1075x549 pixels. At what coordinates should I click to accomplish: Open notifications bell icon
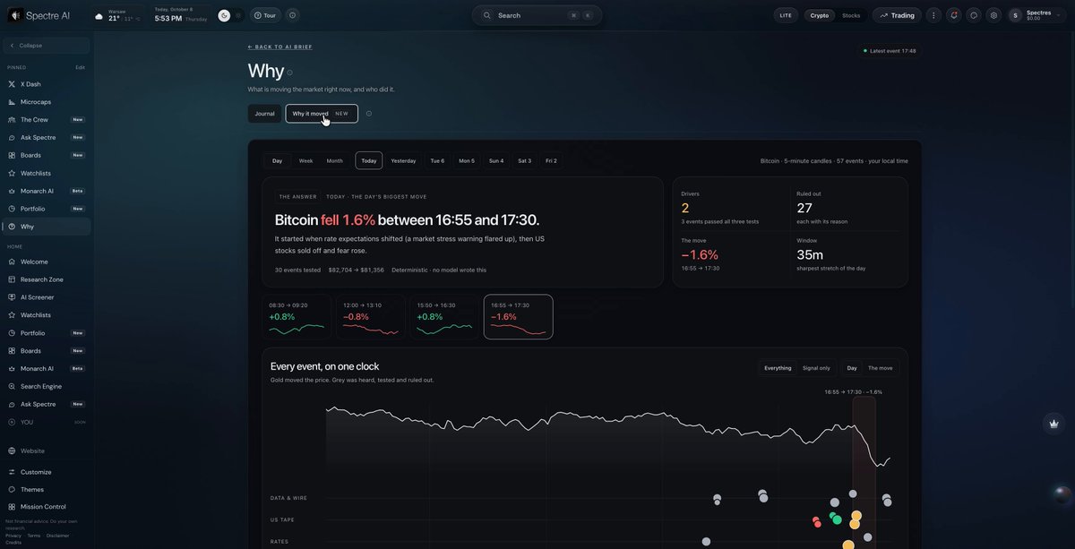[x=954, y=15]
